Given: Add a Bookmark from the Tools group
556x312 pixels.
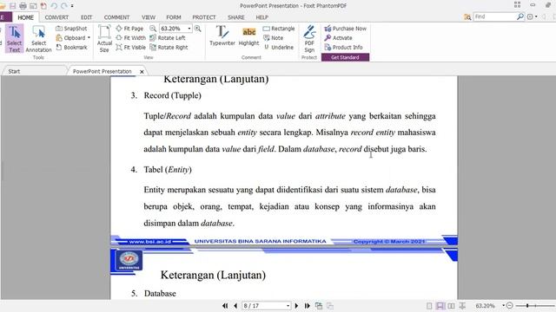Looking at the screenshot, I should (x=71, y=47).
